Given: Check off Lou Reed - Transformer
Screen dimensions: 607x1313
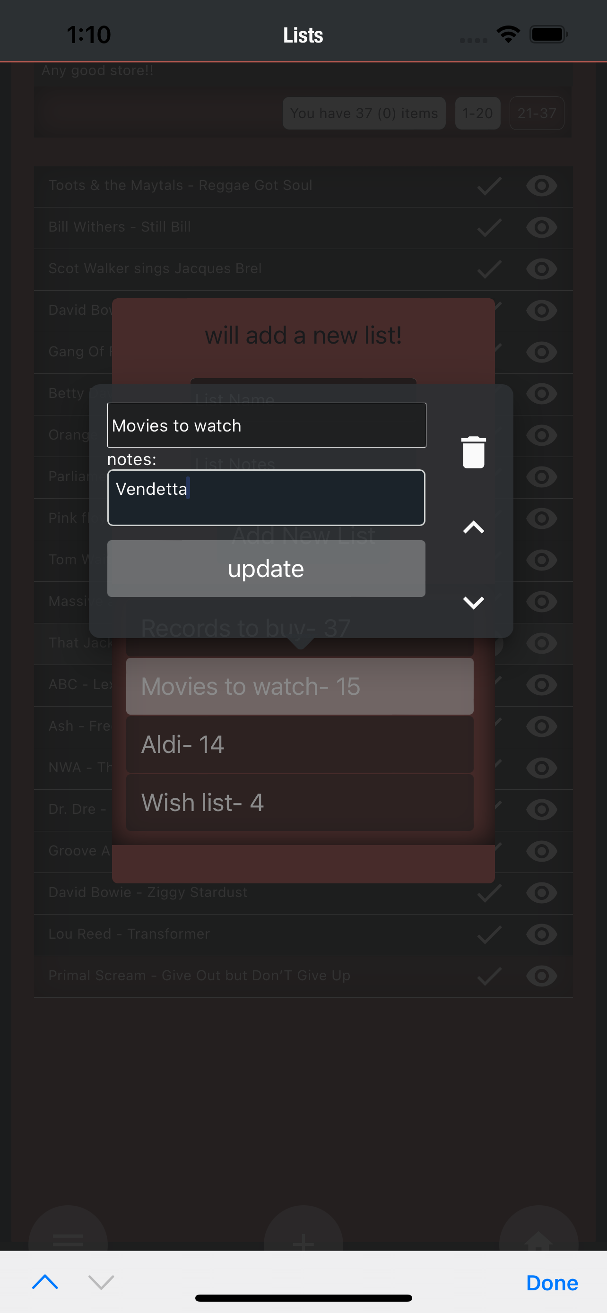Looking at the screenshot, I should click(x=489, y=934).
